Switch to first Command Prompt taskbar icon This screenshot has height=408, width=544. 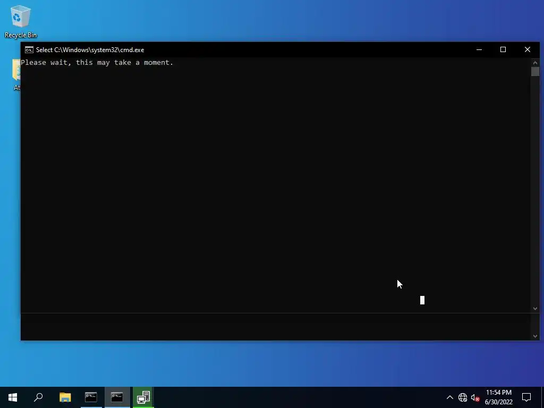point(91,397)
